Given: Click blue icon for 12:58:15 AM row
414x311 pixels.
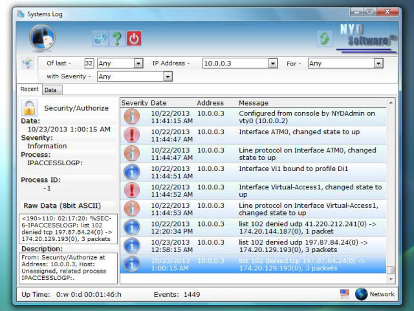Looking at the screenshot, I should pyautogui.click(x=132, y=246).
